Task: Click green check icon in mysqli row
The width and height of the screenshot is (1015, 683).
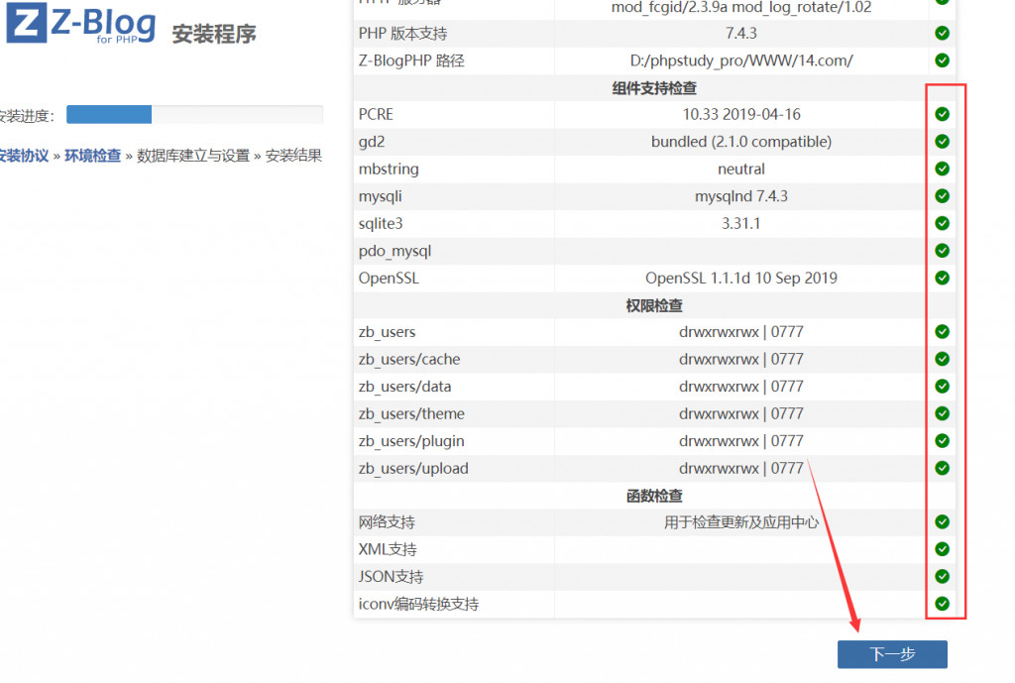Action: 942,195
